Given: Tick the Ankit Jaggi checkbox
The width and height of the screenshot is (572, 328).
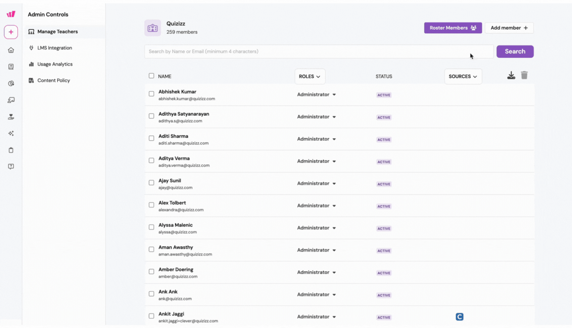Looking at the screenshot, I should [151, 316].
